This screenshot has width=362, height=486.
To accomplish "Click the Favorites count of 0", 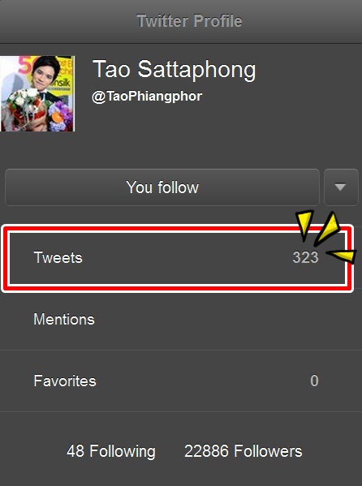I will click(x=314, y=381).
